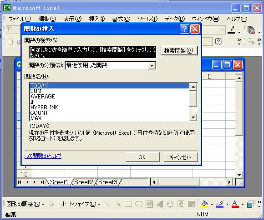Viewport: 264px width, 220px height.
Task: Click the dialog's question mark help icon
Action: 184,29
